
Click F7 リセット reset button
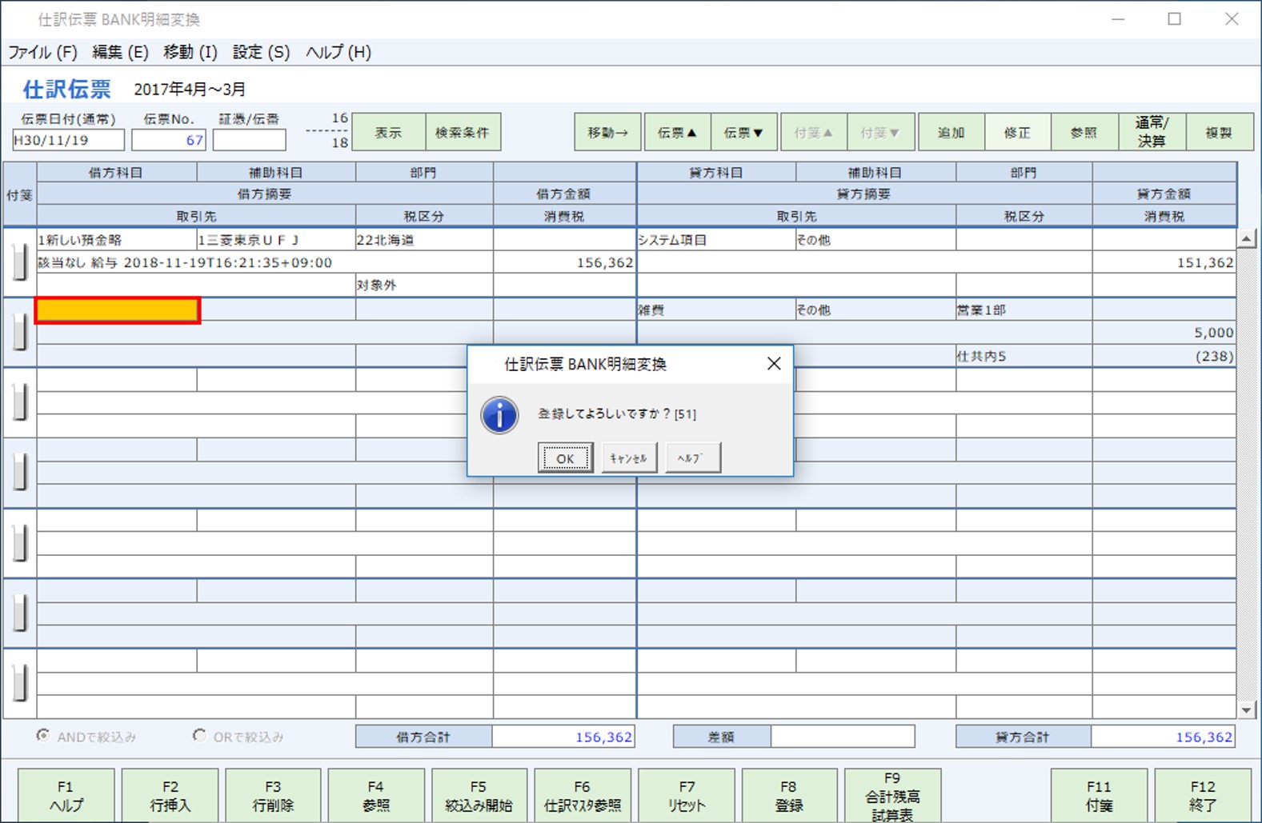pyautogui.click(x=687, y=796)
